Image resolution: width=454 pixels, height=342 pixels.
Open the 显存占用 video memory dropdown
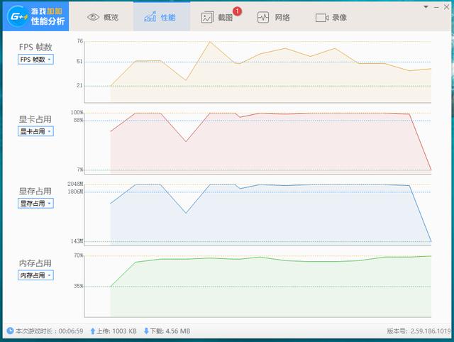coord(35,203)
